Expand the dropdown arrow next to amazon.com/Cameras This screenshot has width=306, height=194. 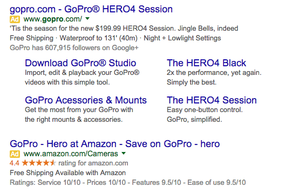point(124,153)
